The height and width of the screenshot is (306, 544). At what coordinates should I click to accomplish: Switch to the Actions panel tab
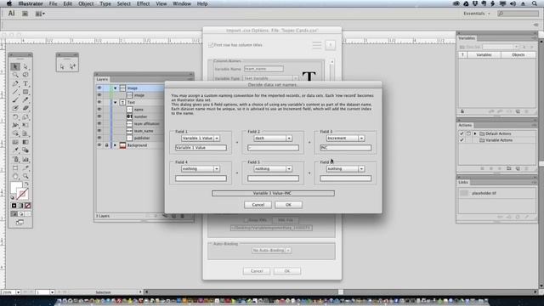point(465,125)
